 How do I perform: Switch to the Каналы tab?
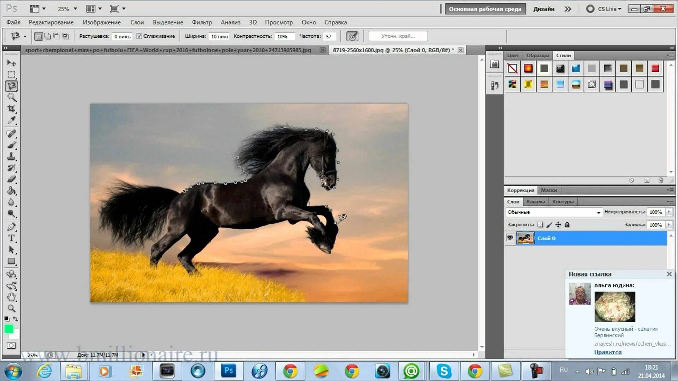pos(535,201)
